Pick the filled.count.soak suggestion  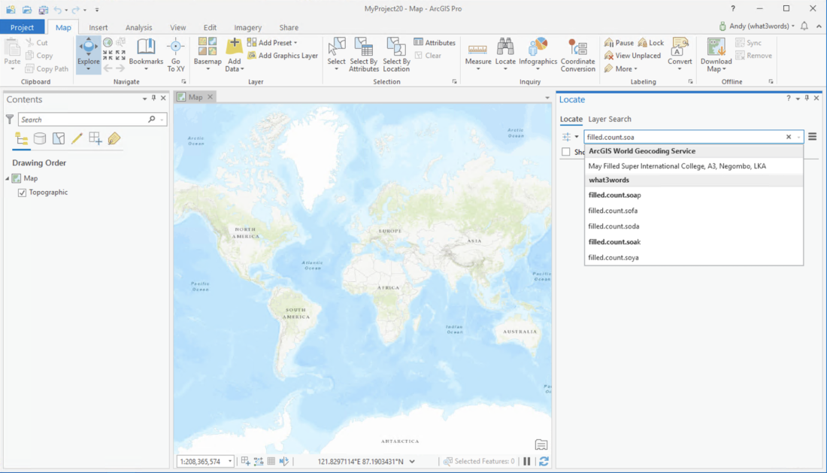tap(694, 242)
